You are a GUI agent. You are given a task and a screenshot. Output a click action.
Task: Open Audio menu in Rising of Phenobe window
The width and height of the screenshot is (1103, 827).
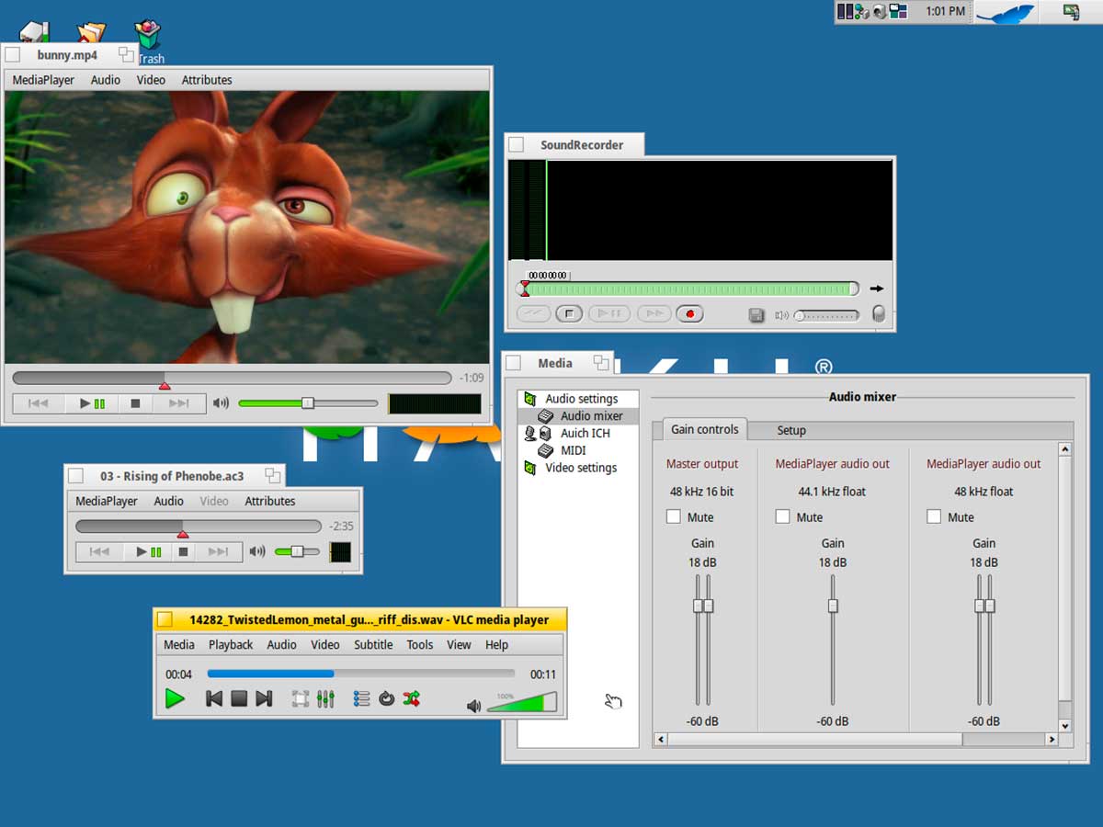point(168,501)
